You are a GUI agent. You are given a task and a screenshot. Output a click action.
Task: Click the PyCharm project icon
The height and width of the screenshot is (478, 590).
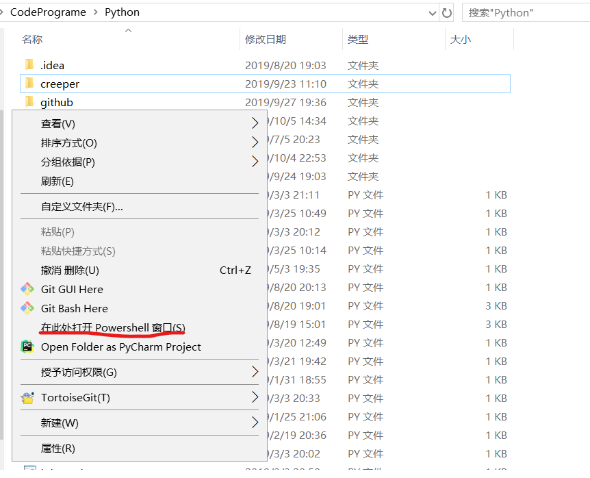click(x=27, y=347)
